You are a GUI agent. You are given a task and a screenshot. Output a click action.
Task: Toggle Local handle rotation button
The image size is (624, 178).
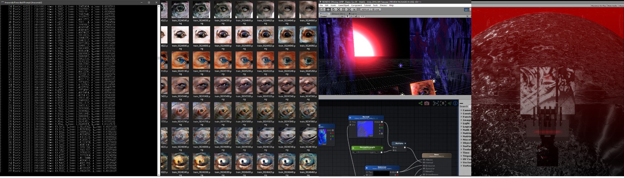coord(376,10)
